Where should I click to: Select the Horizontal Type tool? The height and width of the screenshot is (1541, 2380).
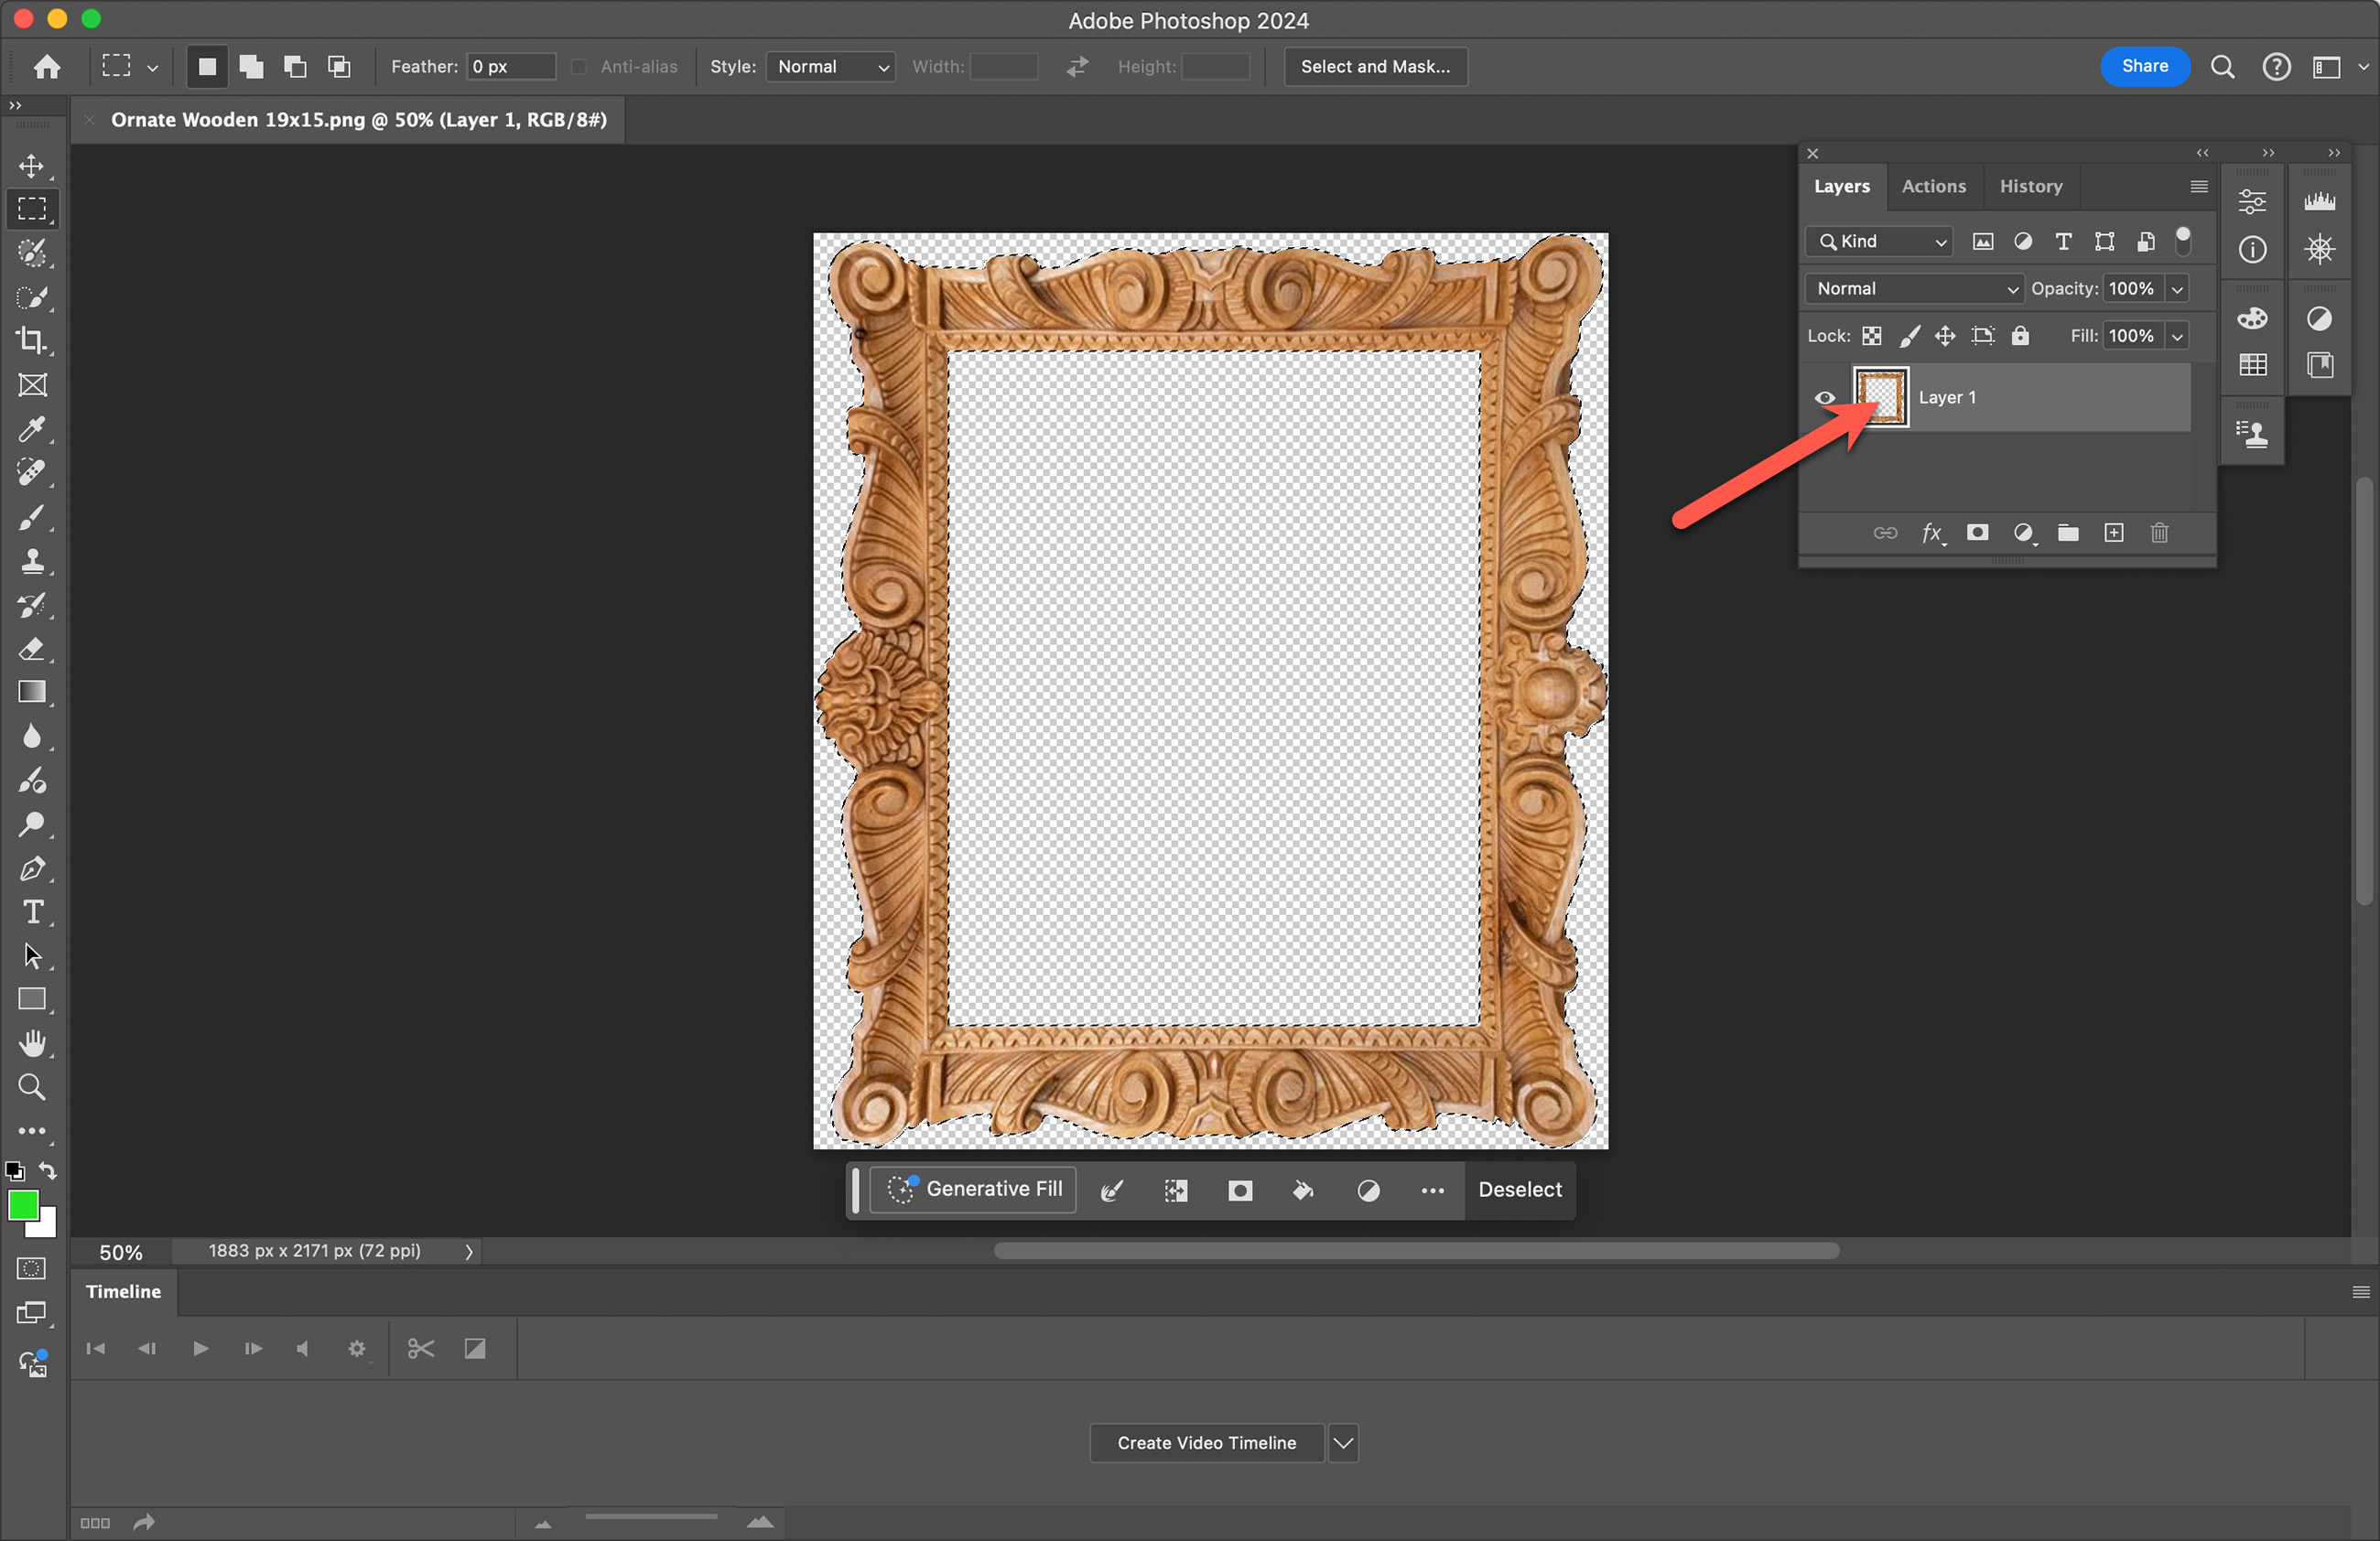[x=32, y=912]
